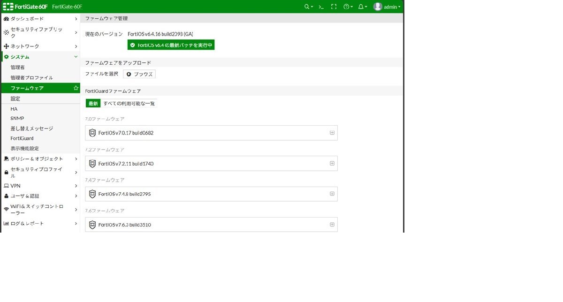Click the Dashboard gauge icon
Viewport: 563px width, 302px height.
(x=6, y=19)
